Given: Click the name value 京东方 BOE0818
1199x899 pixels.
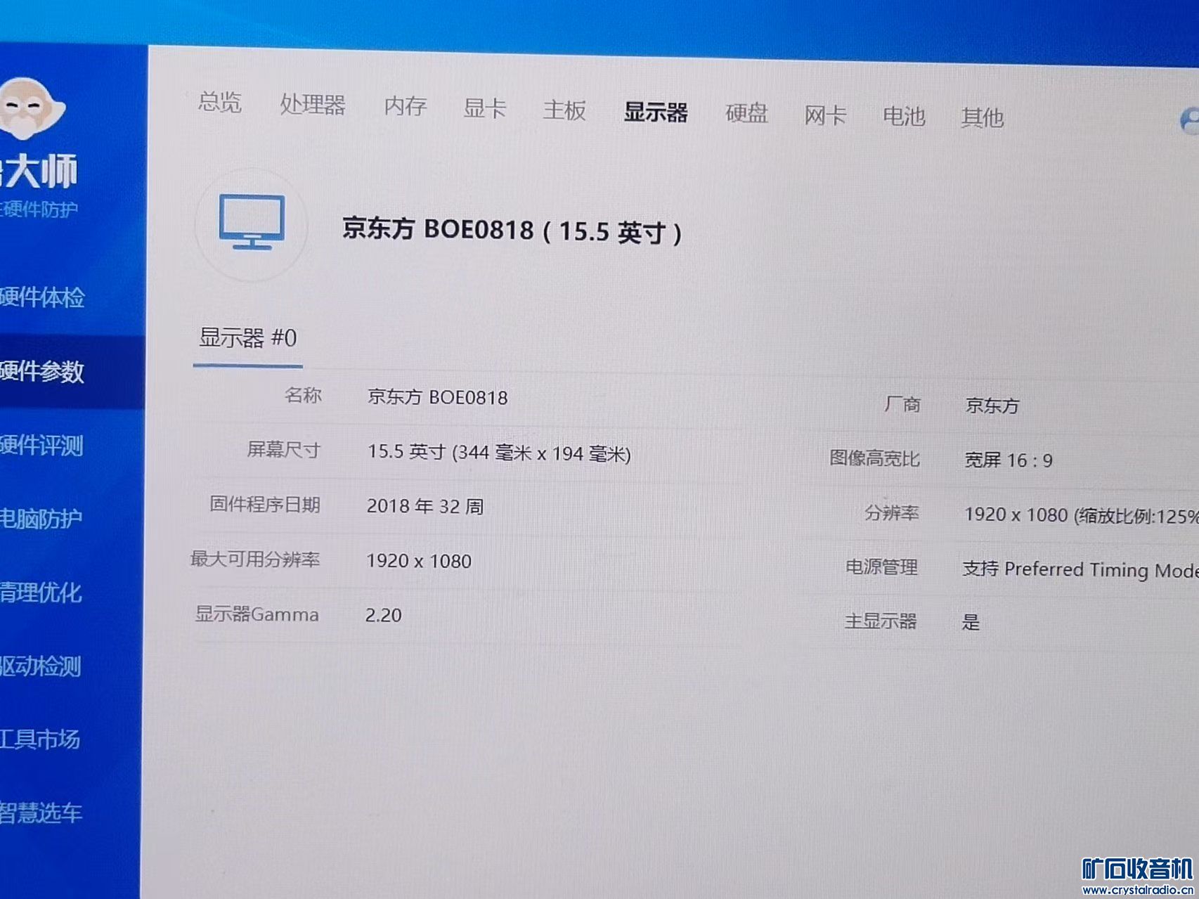Looking at the screenshot, I should coord(437,397).
